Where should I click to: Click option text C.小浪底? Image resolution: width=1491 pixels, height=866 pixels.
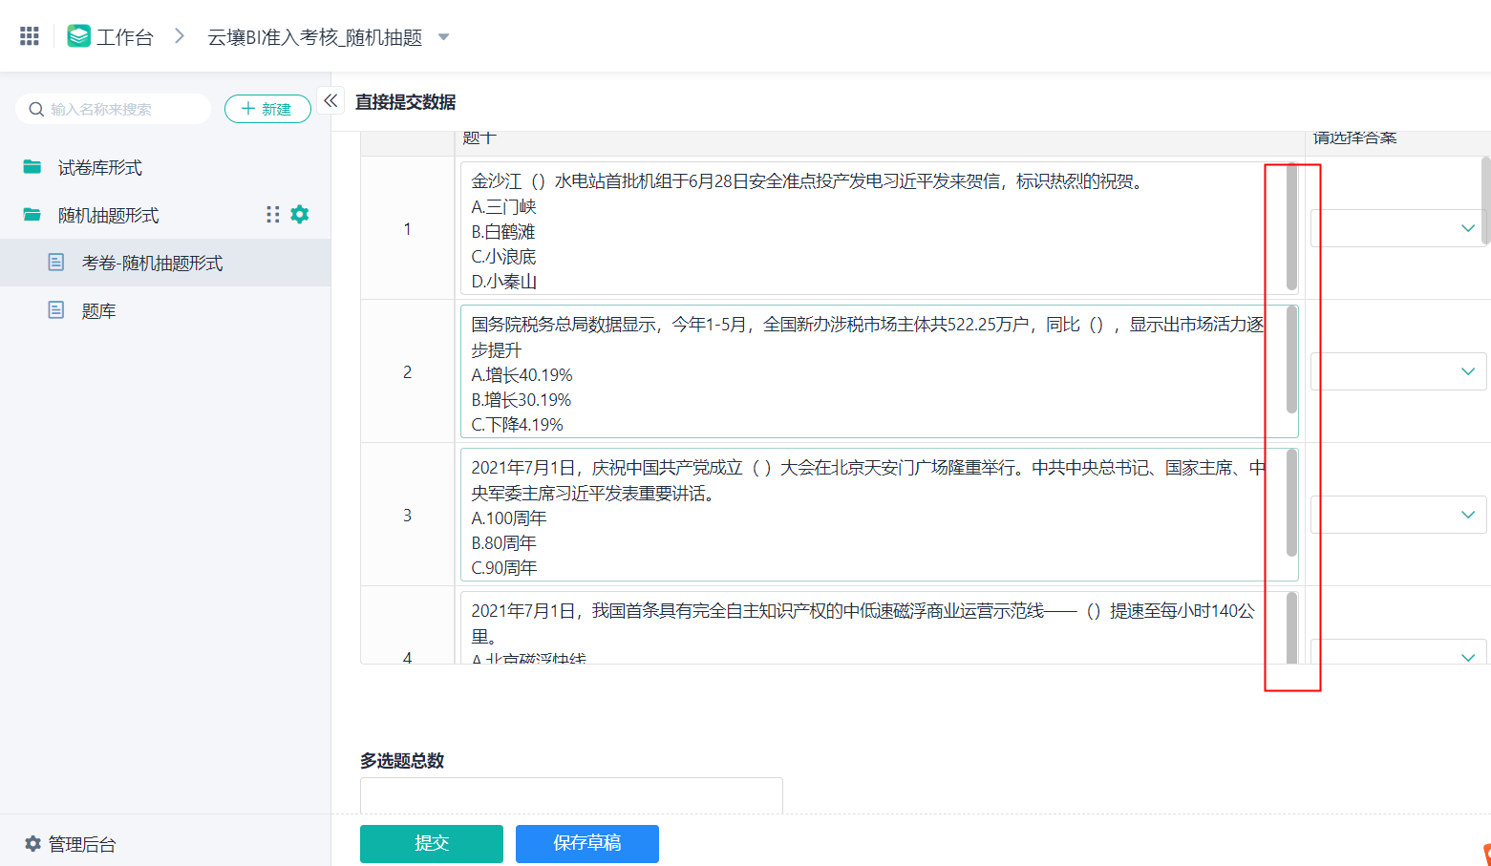503,257
